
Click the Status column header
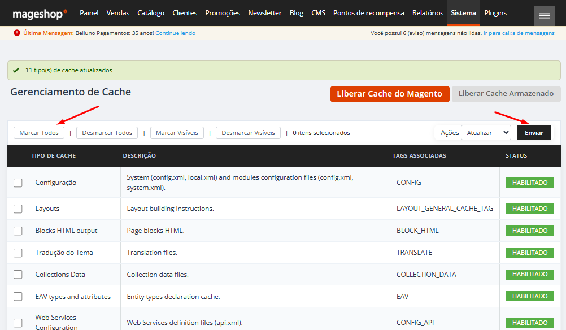coord(516,155)
